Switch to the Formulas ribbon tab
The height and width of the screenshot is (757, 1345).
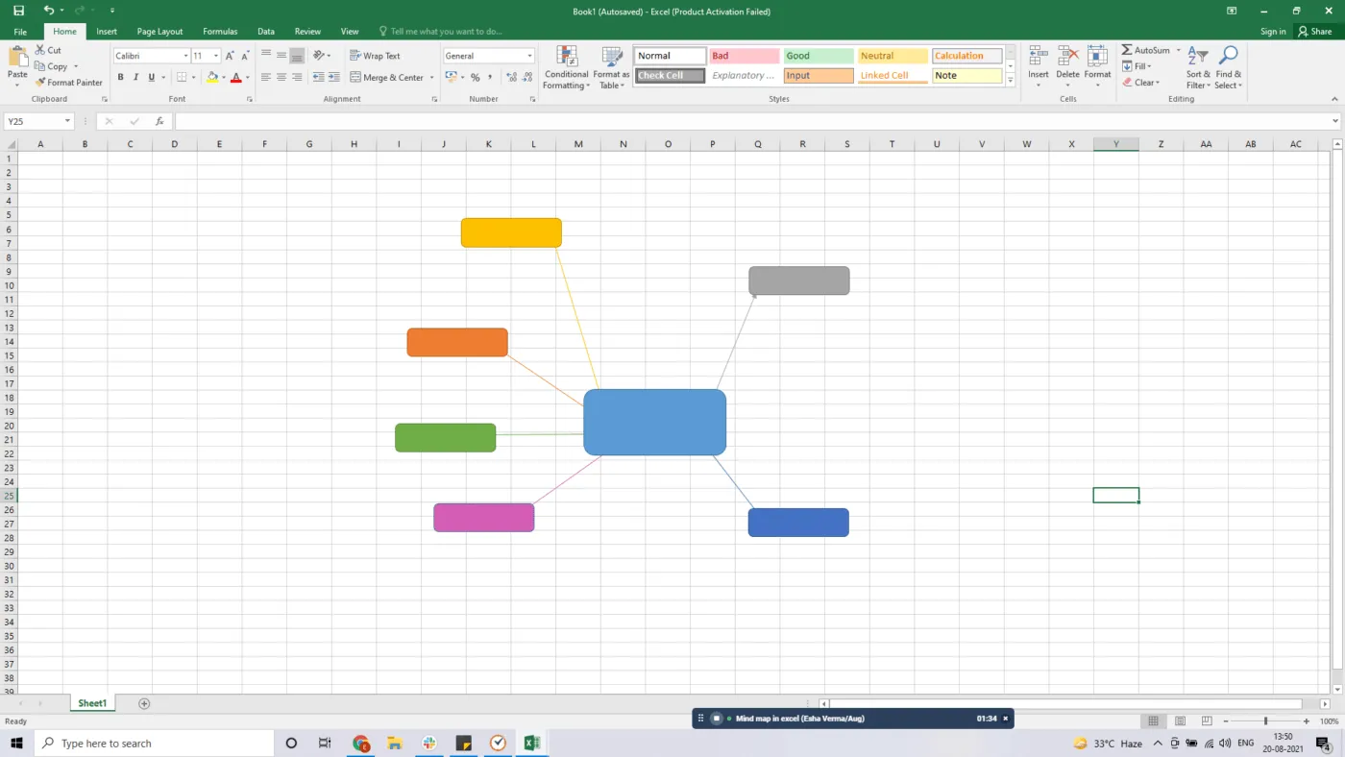point(220,31)
